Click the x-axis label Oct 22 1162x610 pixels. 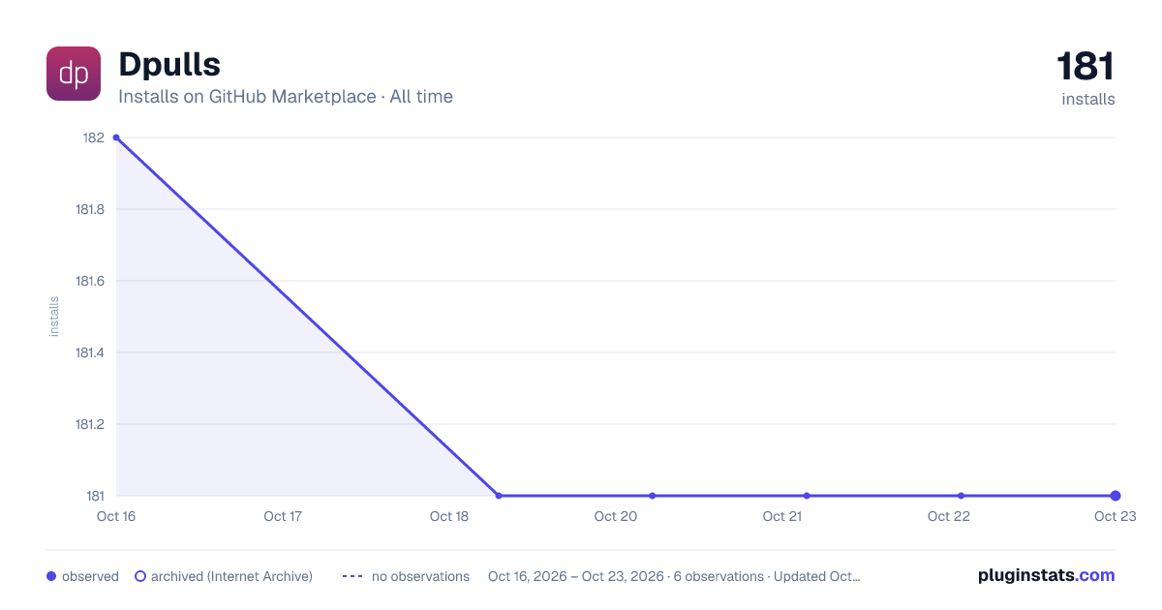click(x=949, y=516)
